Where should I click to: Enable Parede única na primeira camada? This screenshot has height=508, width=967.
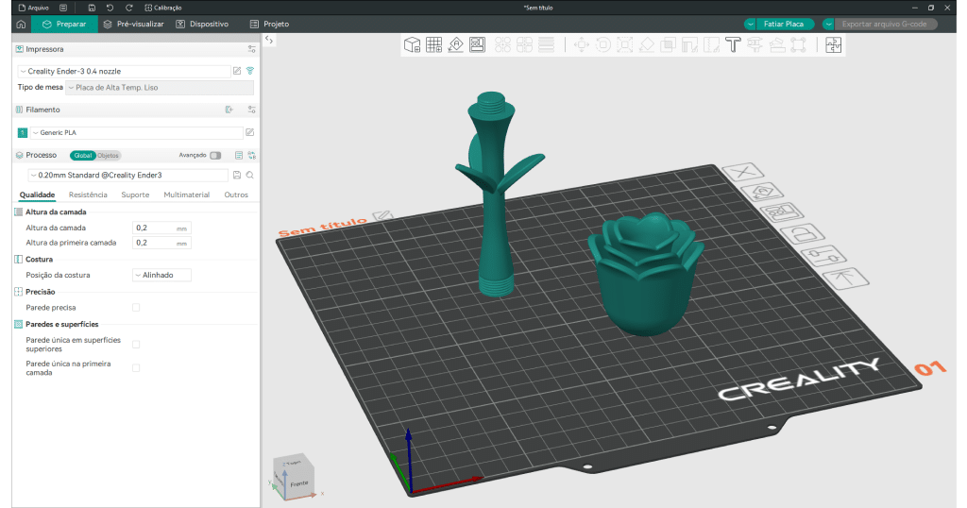136,368
